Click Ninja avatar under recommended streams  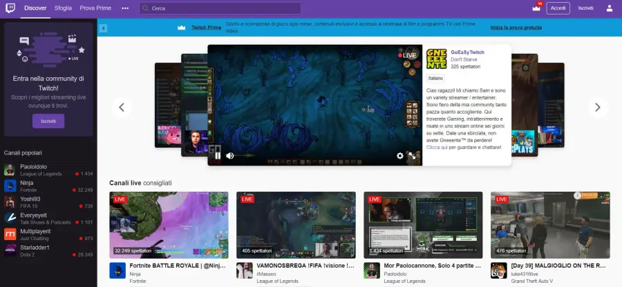(x=117, y=270)
